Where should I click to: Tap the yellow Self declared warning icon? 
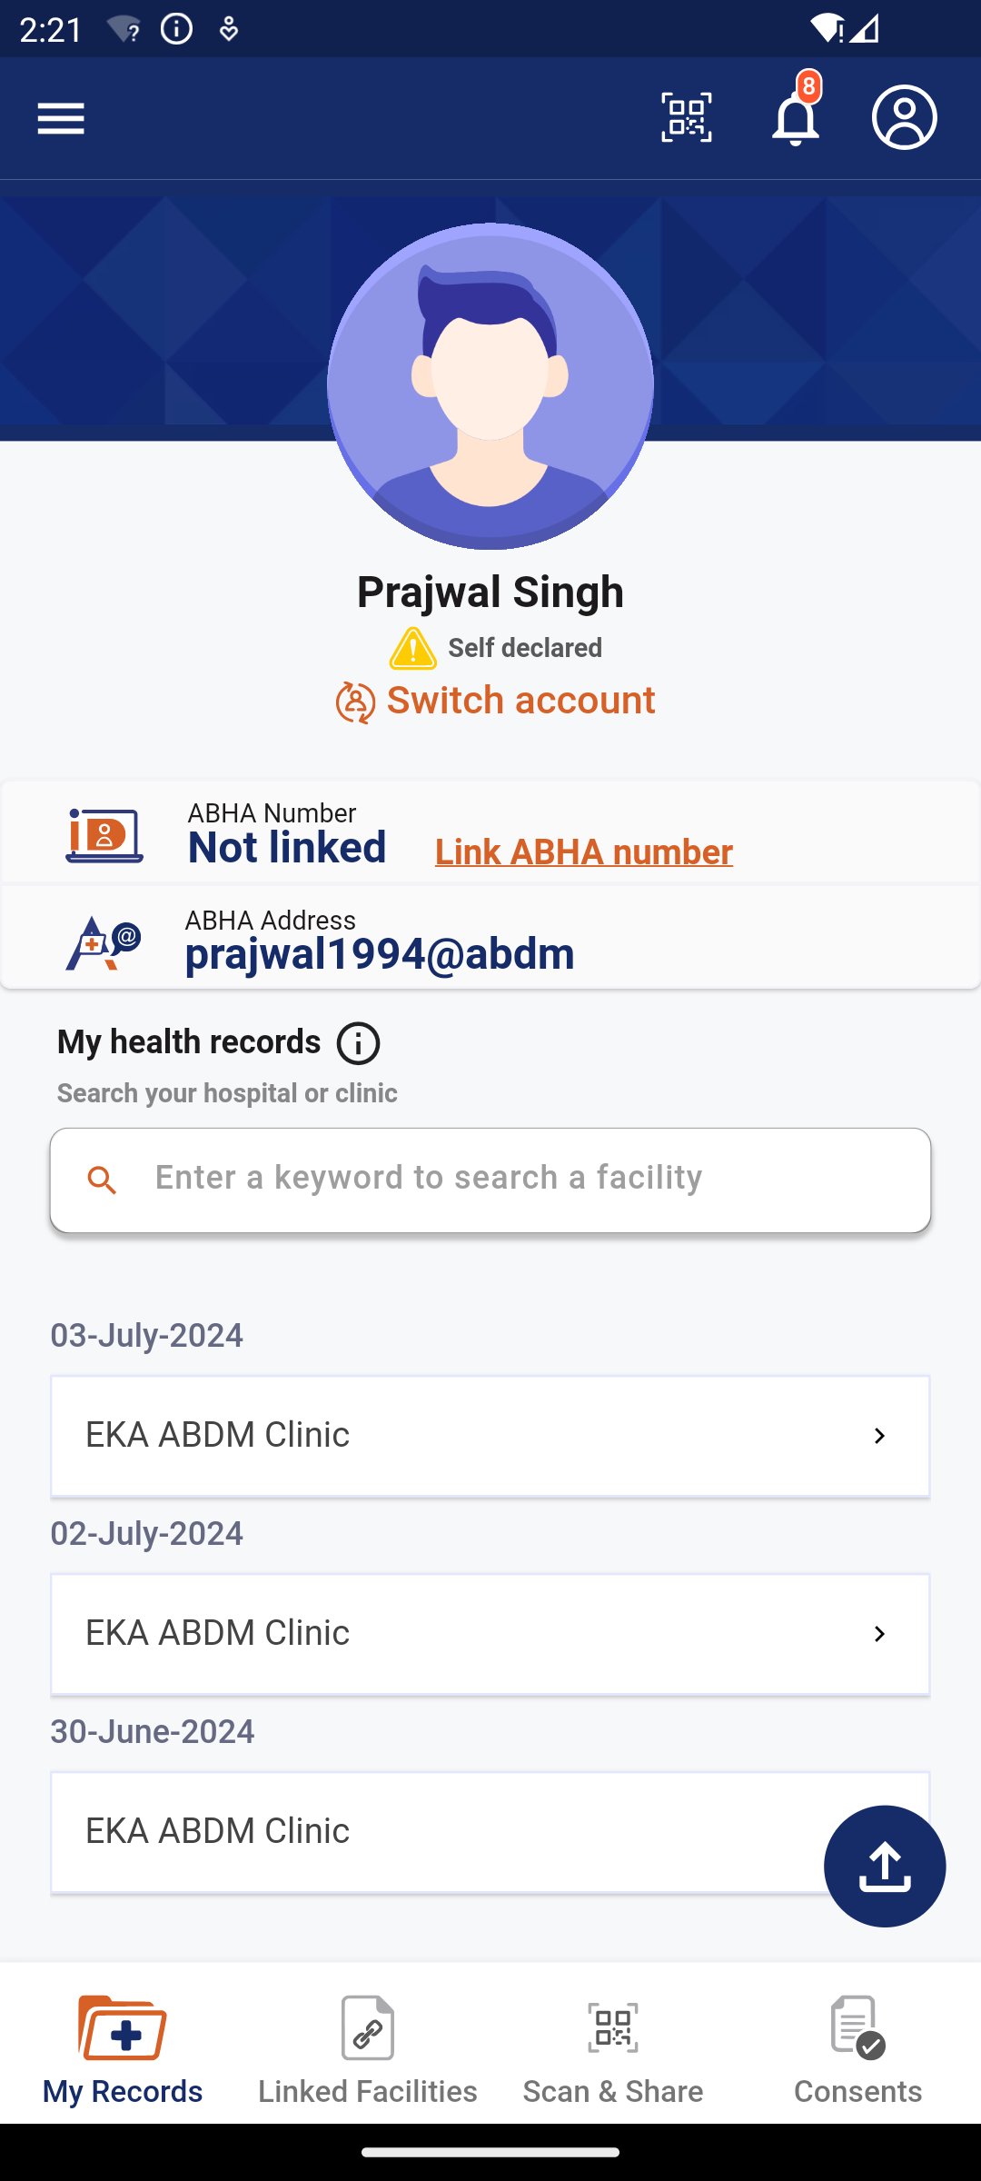pos(413,648)
